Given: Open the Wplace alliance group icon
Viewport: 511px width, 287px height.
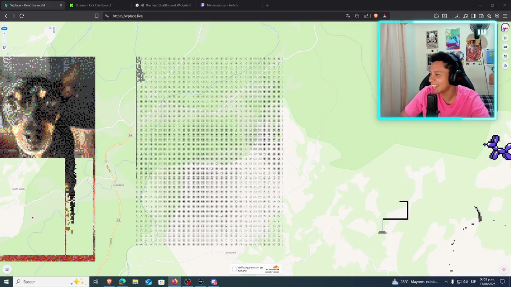Looking at the screenshot, I should (x=505, y=47).
